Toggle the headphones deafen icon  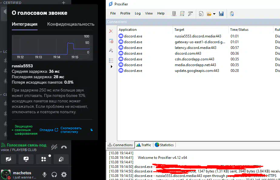coord(54,175)
